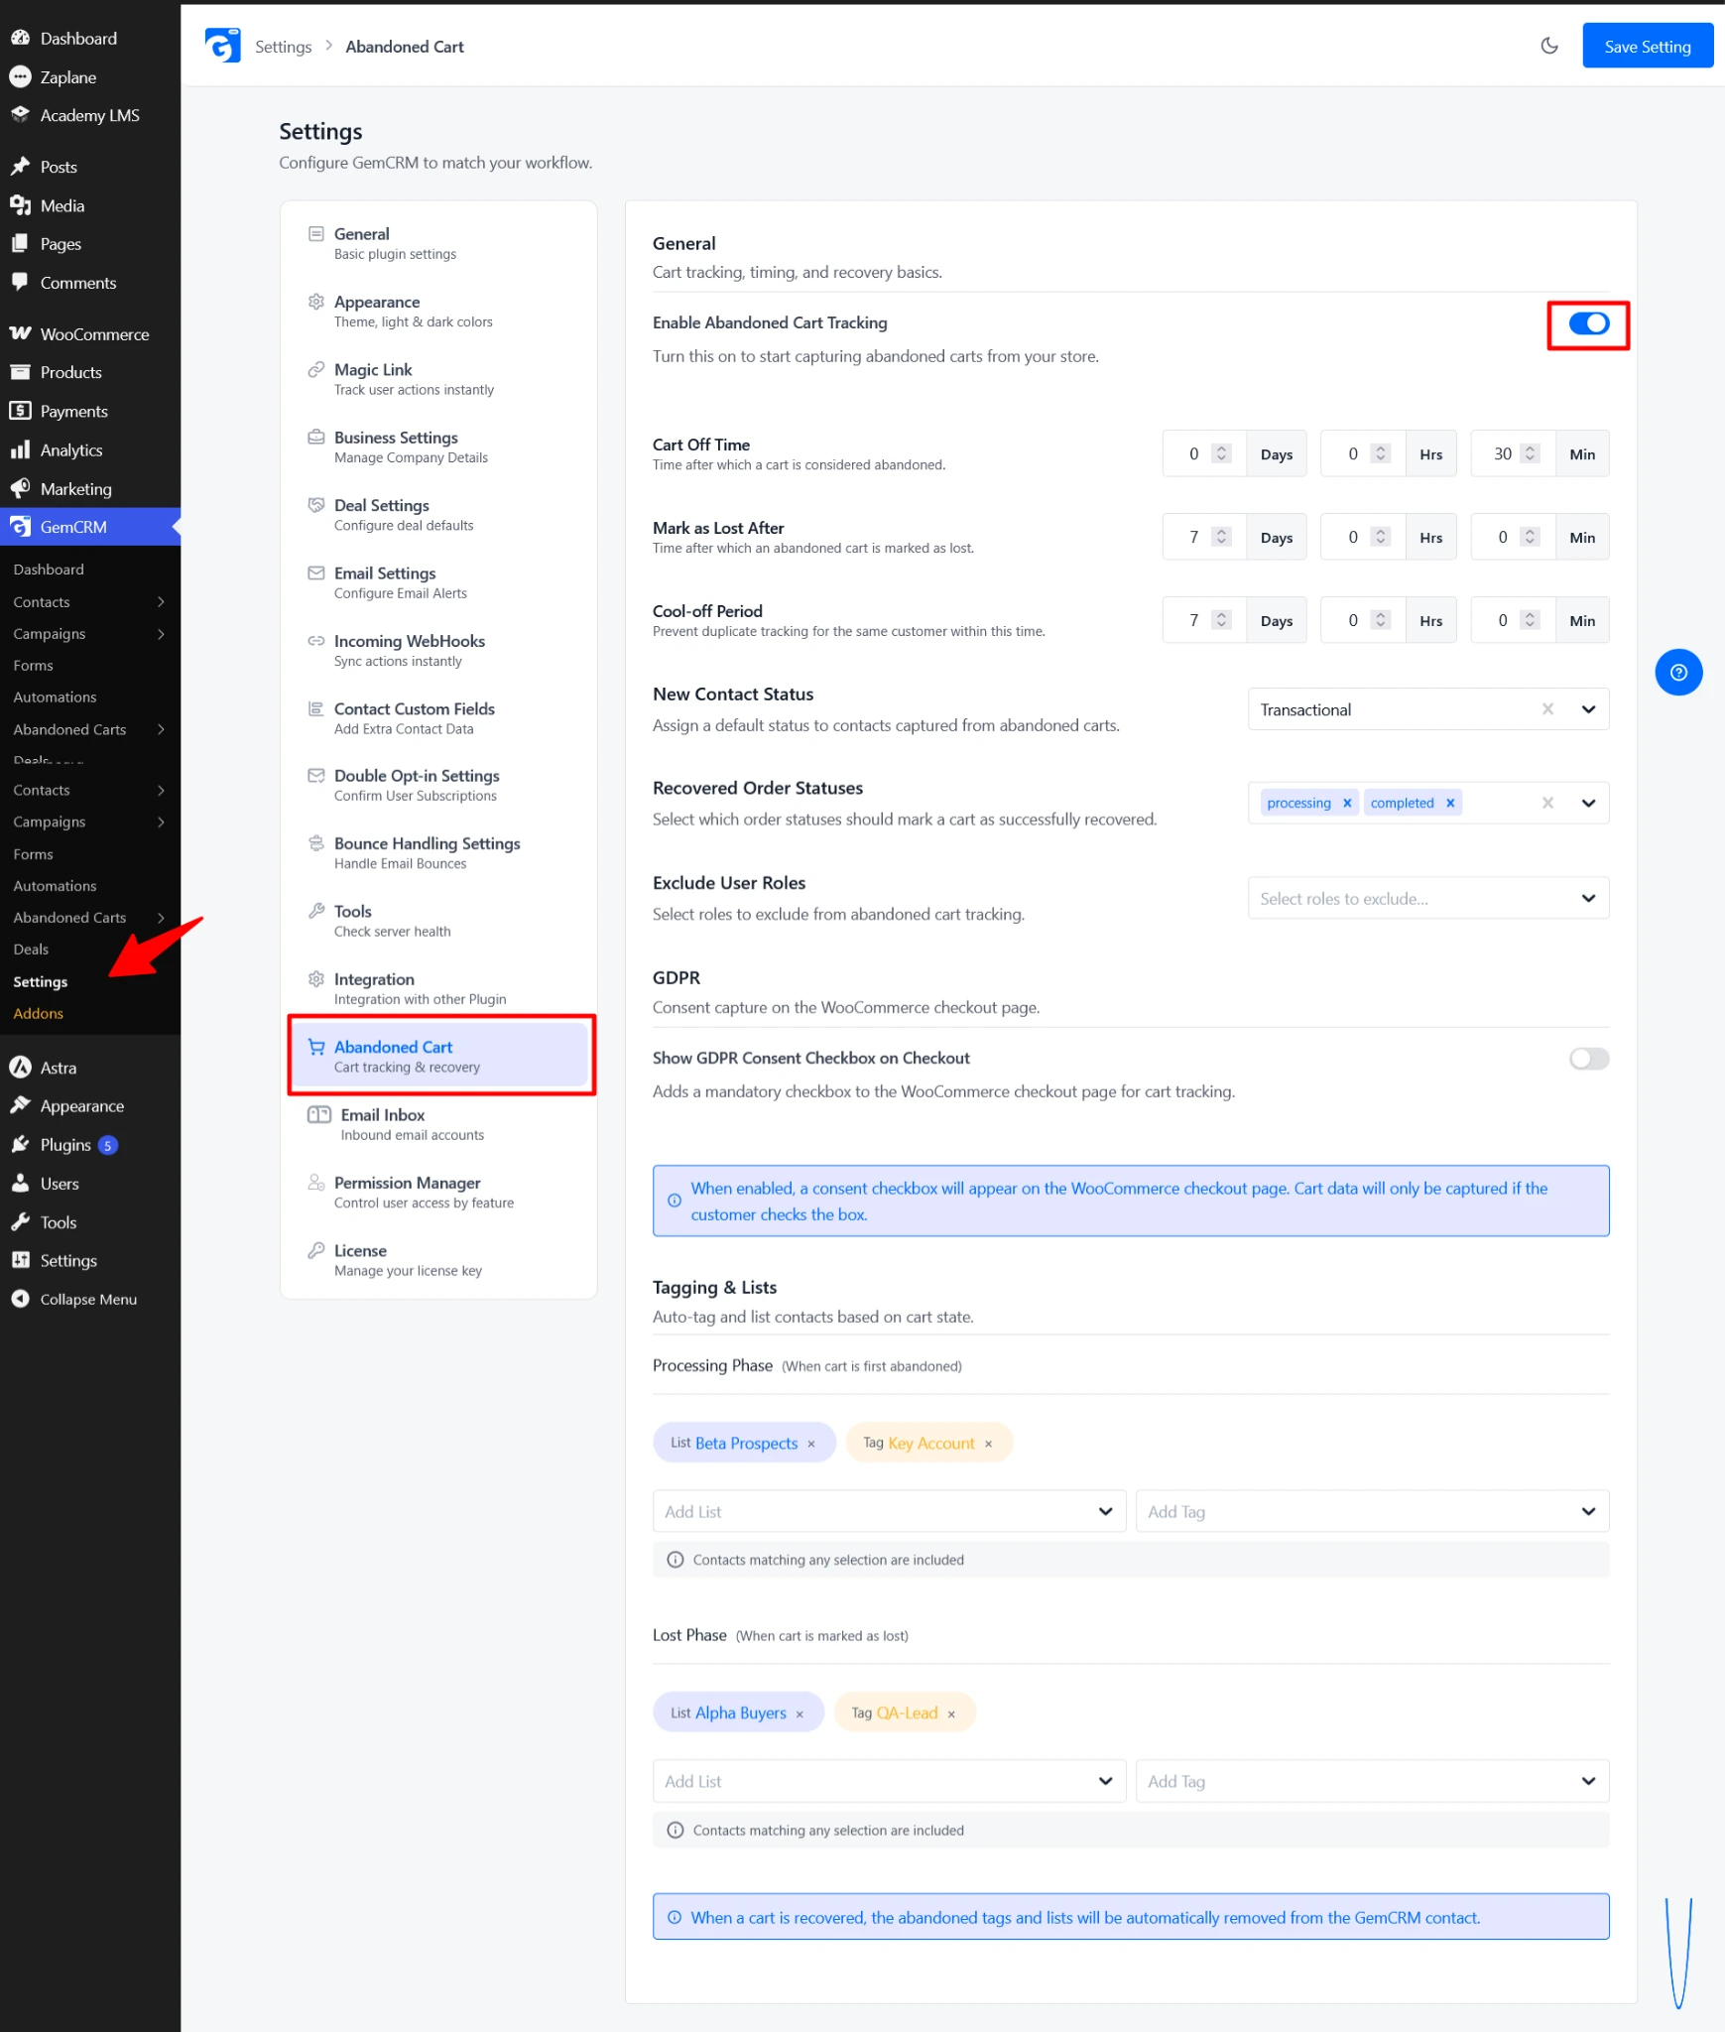The height and width of the screenshot is (2032, 1725).
Task: Open the Exclude User Roles dropdown
Action: coord(1427,898)
